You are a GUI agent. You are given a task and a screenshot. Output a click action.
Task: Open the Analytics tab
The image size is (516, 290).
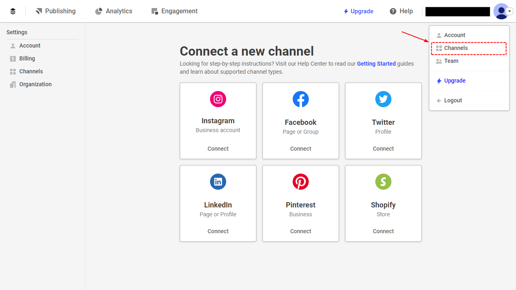(x=114, y=11)
